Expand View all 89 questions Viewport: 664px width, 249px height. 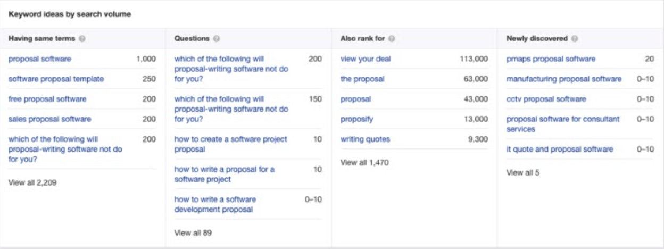pyautogui.click(x=194, y=233)
